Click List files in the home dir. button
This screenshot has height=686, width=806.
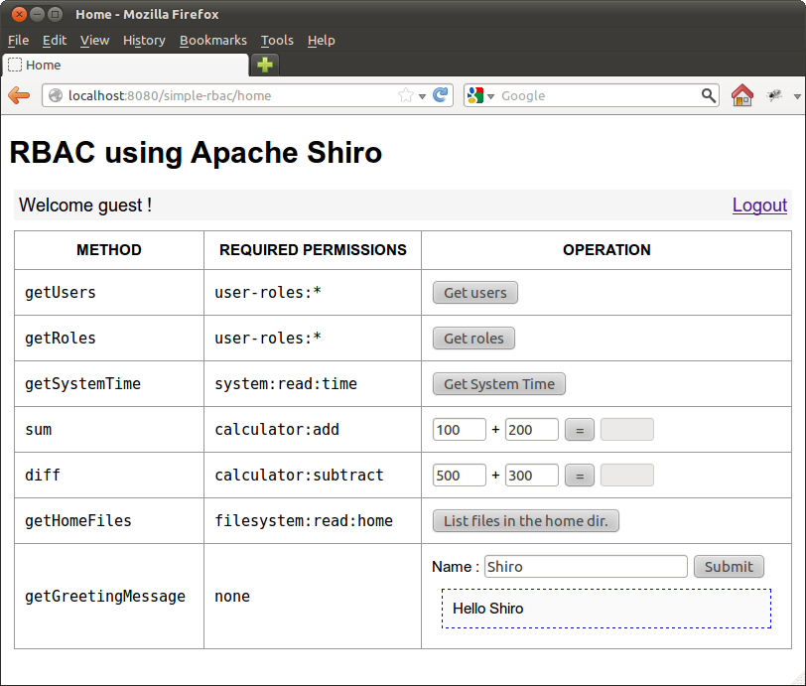pyautogui.click(x=525, y=521)
